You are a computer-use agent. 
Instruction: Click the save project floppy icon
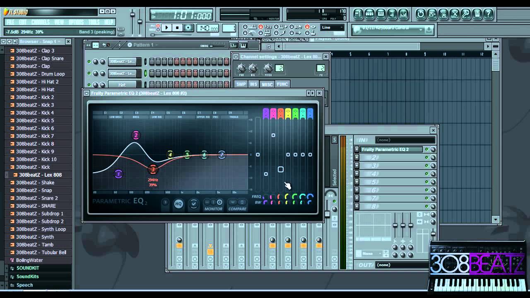[432, 14]
